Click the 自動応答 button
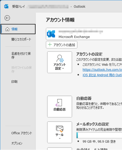This screenshot has height=150, width=122. (x=60, y=106)
